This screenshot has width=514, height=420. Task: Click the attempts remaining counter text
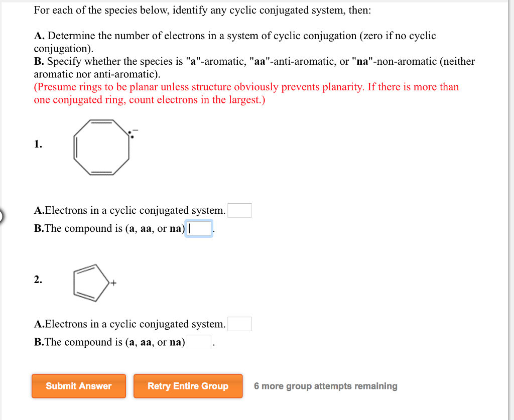[326, 386]
